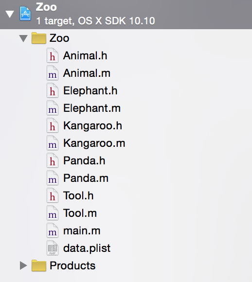Collapse the Zoo group folder triangle
This screenshot has width=252, height=282.
(x=23, y=38)
